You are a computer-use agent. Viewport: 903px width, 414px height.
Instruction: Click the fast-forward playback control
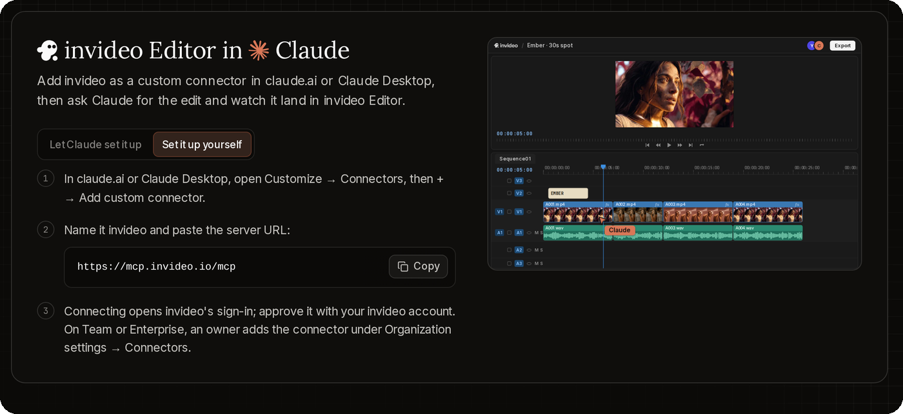(680, 145)
